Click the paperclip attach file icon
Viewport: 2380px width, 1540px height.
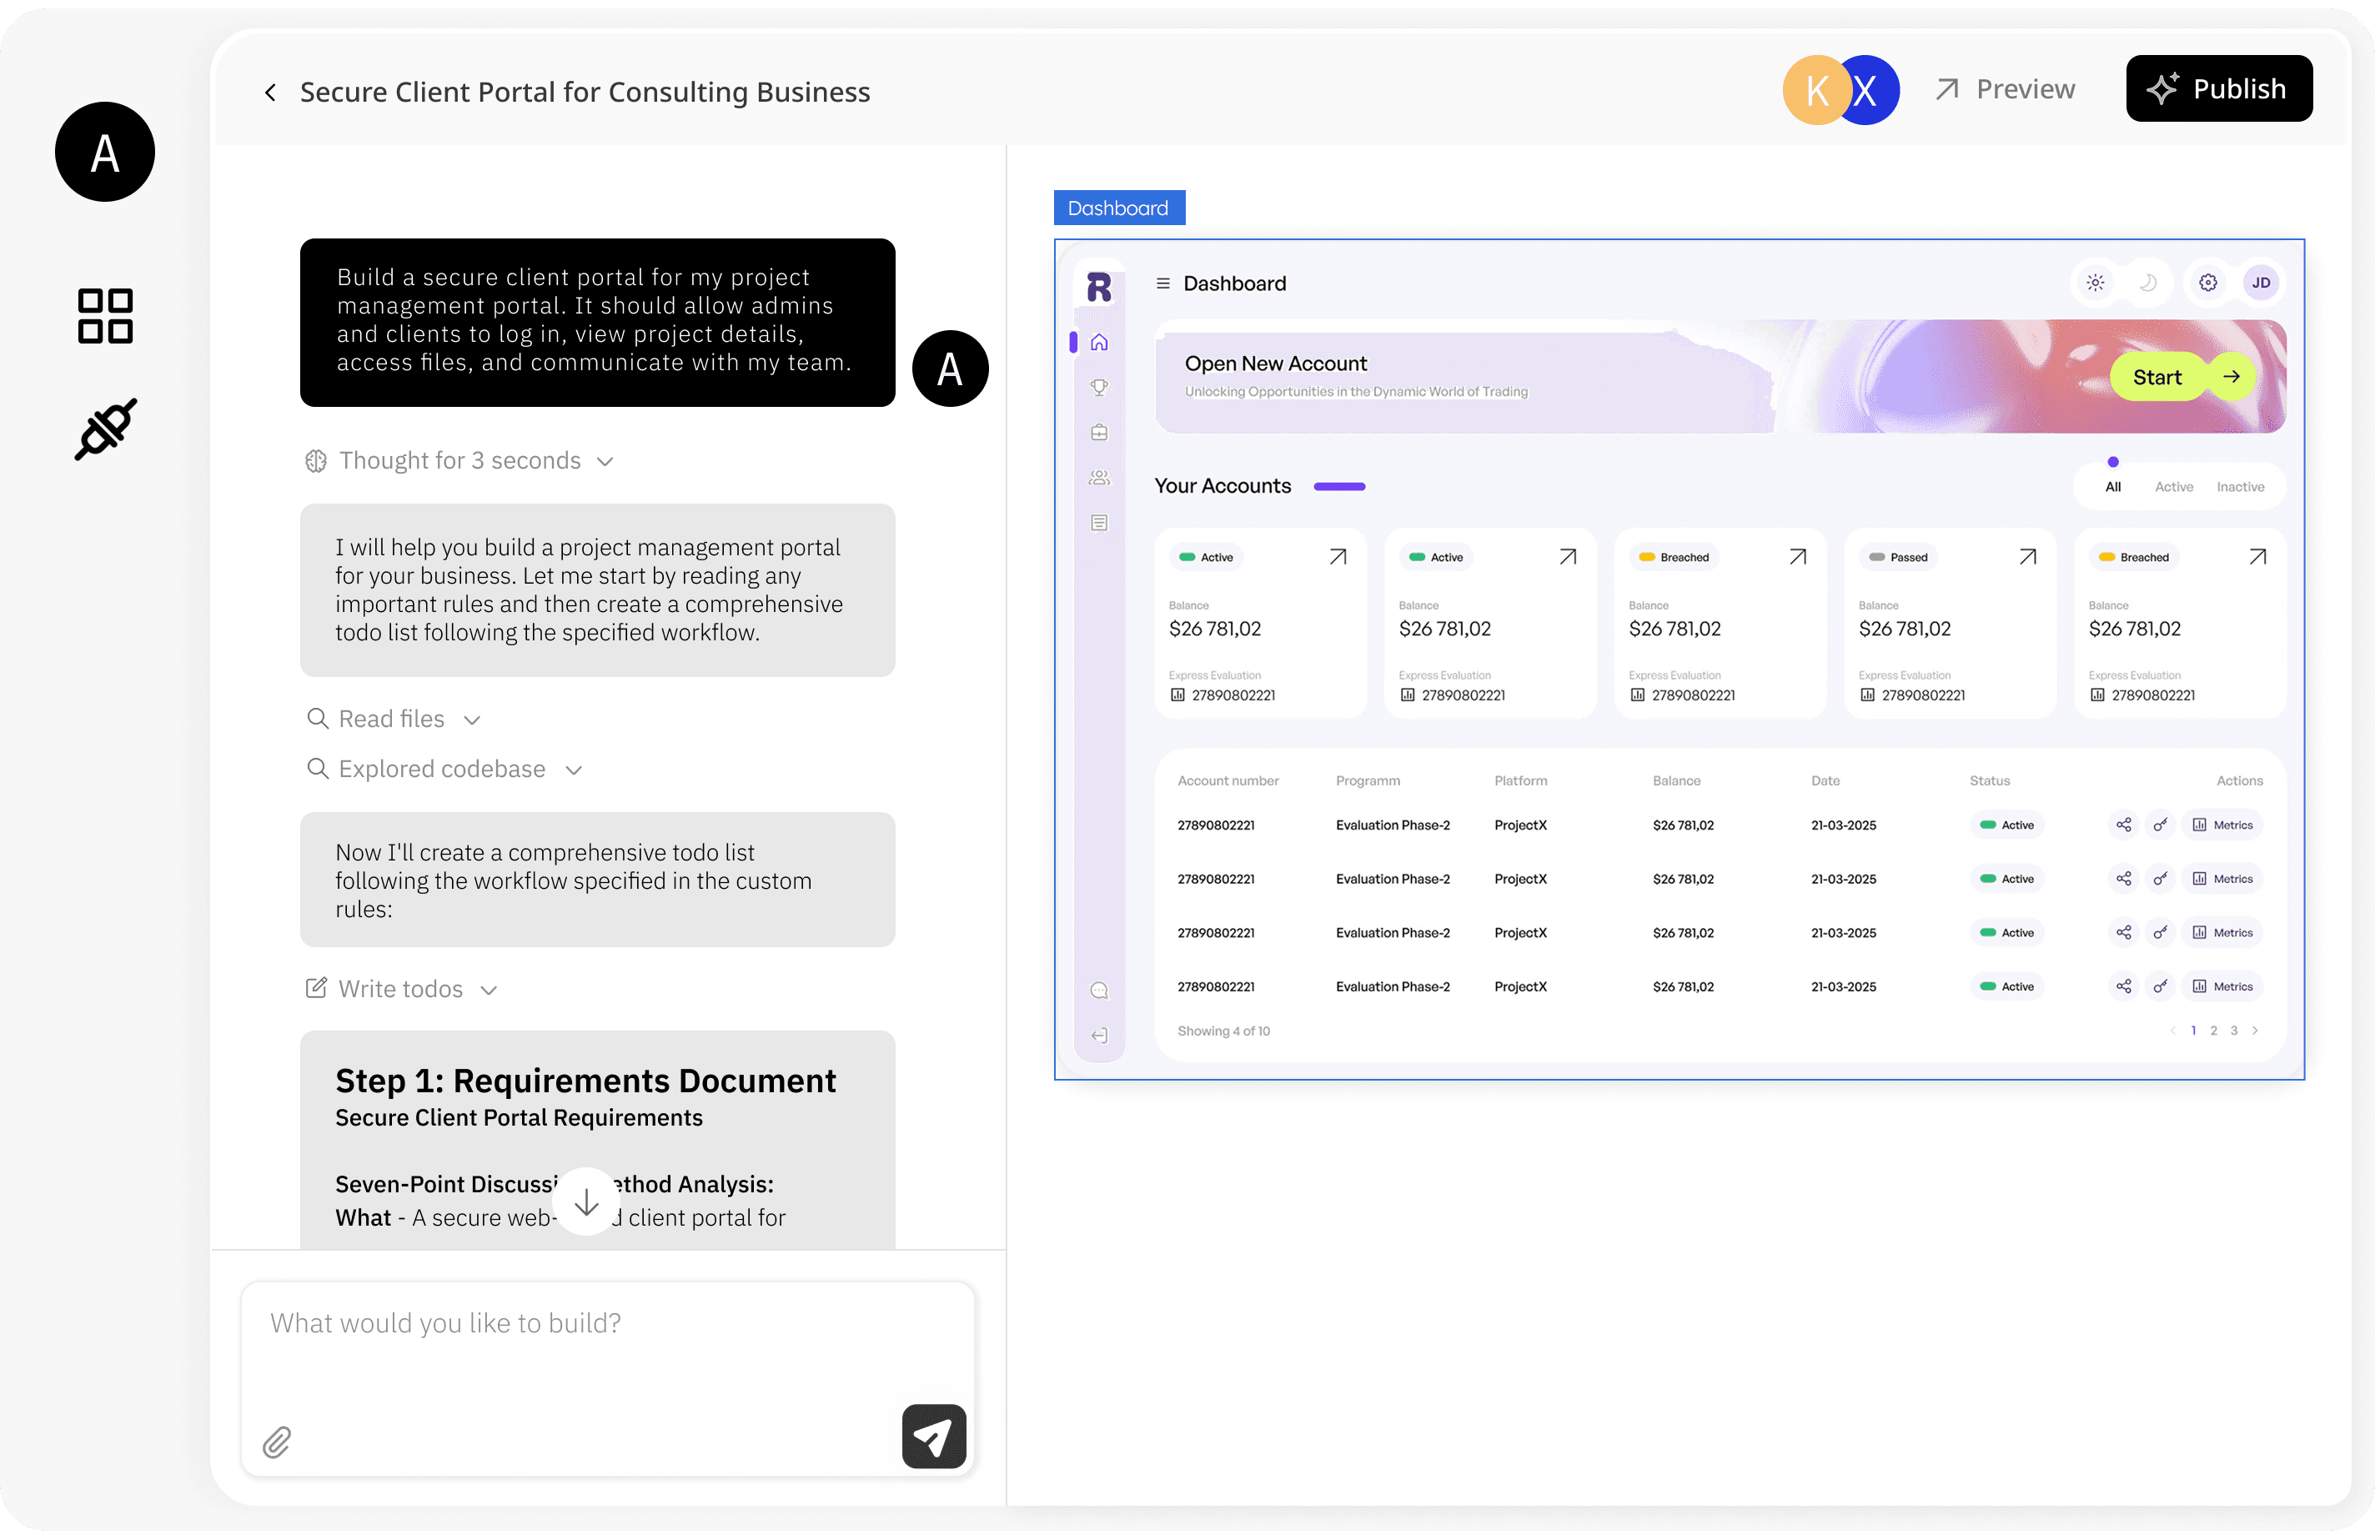click(277, 1441)
